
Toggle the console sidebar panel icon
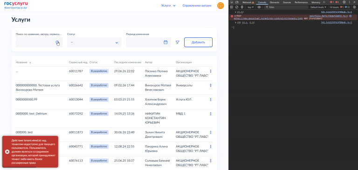point(232,7)
